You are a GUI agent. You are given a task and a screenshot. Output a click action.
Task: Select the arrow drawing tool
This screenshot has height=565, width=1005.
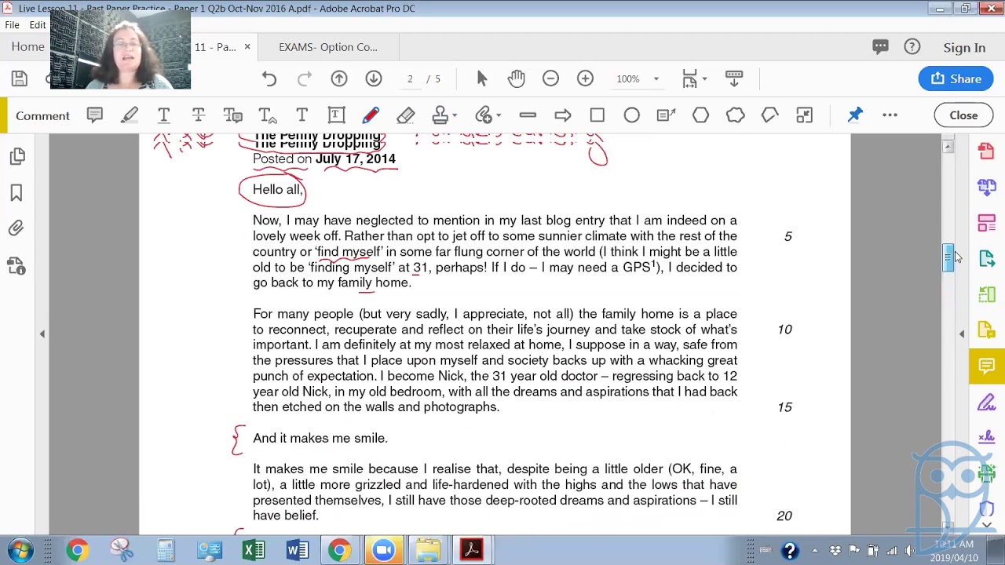pyautogui.click(x=563, y=115)
